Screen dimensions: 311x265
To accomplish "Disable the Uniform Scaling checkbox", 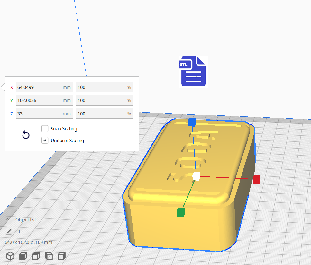I will tap(45, 141).
